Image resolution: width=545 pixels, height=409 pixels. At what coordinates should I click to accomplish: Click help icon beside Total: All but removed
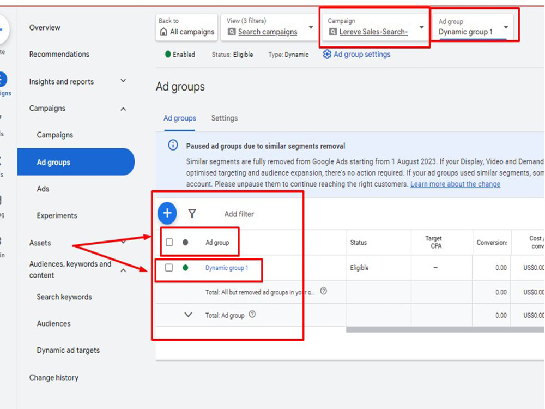pyautogui.click(x=324, y=291)
